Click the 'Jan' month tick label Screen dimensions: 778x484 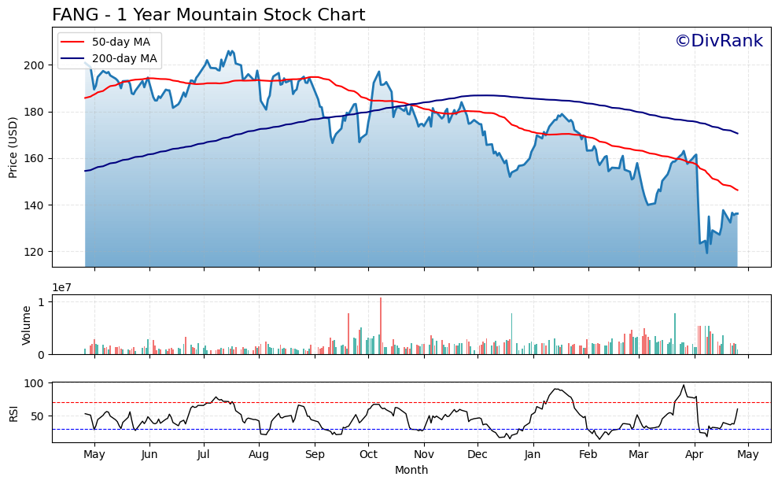(533, 454)
